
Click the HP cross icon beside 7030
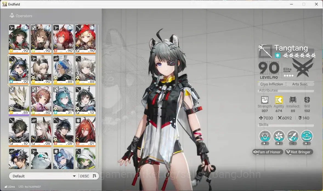(x=261, y=118)
